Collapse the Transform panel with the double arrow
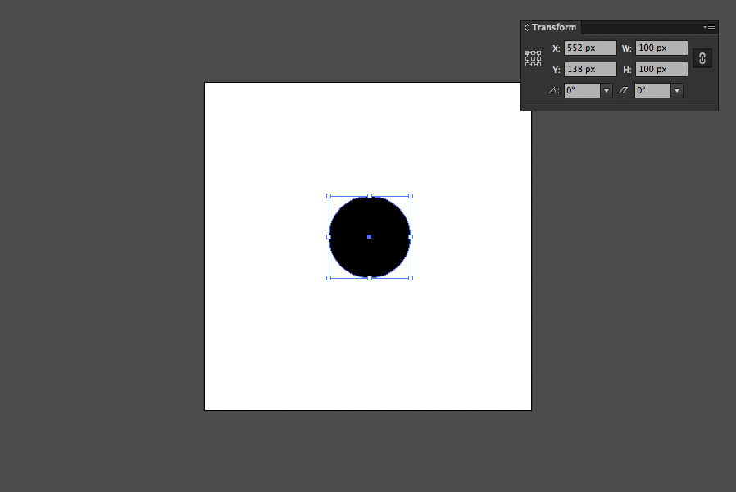This screenshot has height=492, width=736. 527,28
